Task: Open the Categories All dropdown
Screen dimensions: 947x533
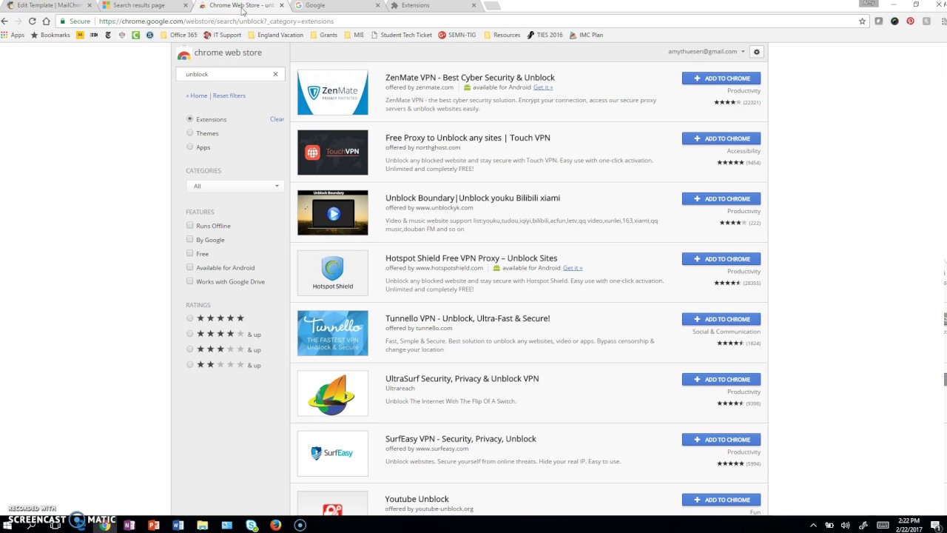Action: [234, 186]
